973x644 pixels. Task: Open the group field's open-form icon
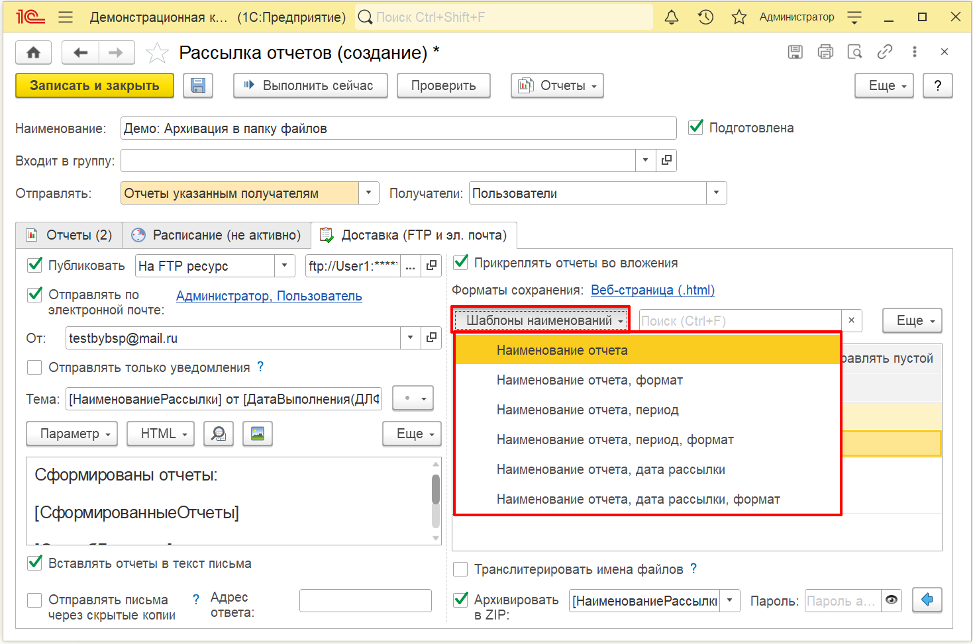coord(666,160)
